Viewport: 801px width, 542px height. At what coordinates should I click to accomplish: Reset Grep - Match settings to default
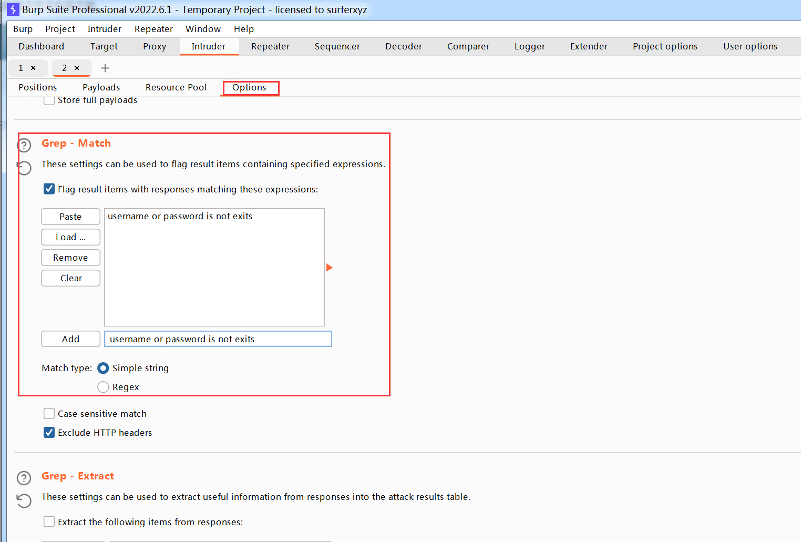click(24, 168)
